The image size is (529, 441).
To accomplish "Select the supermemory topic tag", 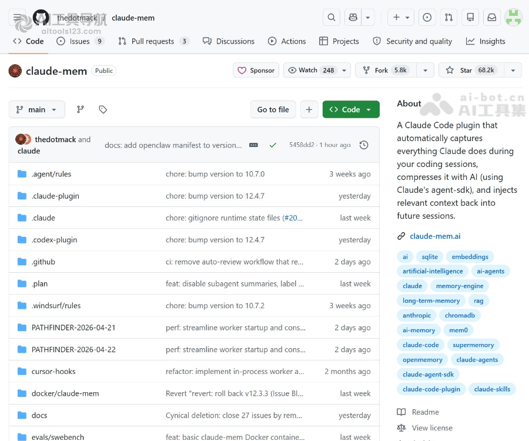I will pos(473,345).
